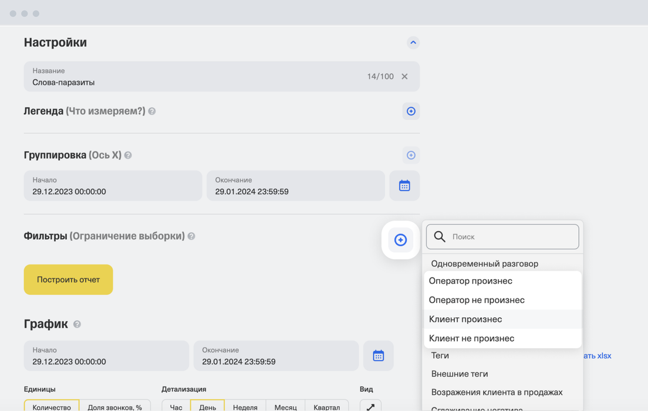Screen dimensions: 648x411
Task: Select Возражения клиента в продажах option
Action: (497, 392)
